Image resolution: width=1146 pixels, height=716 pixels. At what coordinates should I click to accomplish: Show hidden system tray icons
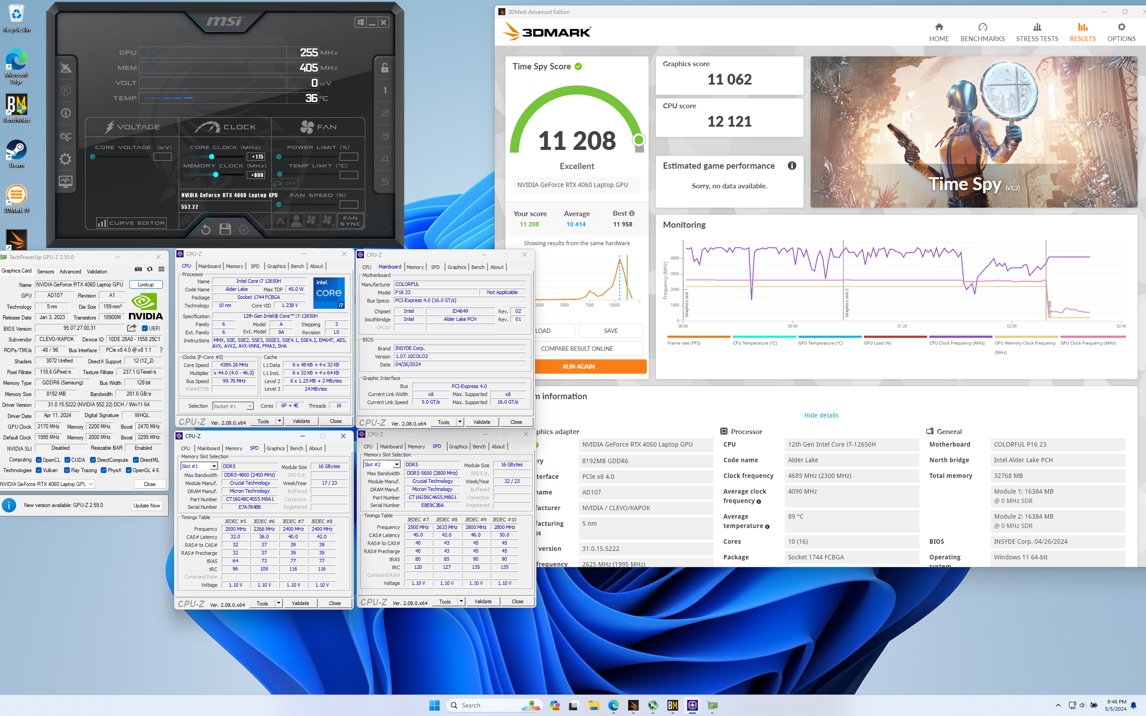point(1057,705)
